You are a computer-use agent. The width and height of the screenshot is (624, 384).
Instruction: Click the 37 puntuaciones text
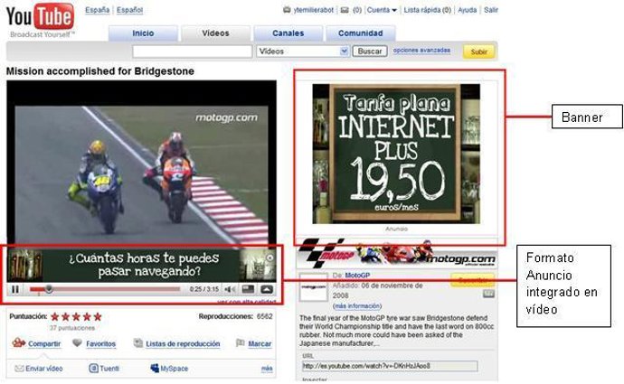[72, 328]
